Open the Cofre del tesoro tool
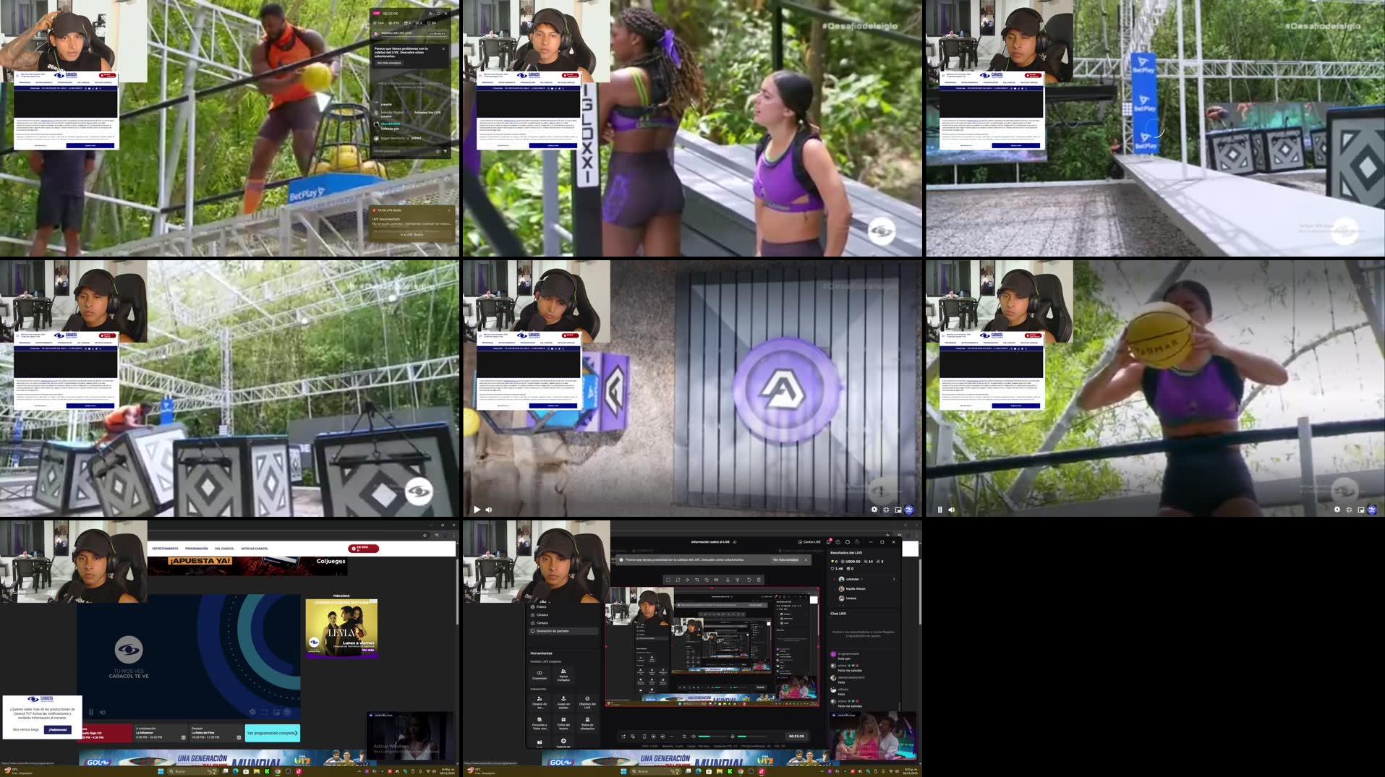 (563, 724)
